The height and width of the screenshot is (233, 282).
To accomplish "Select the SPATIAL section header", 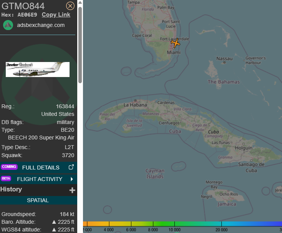I will tap(38, 200).
